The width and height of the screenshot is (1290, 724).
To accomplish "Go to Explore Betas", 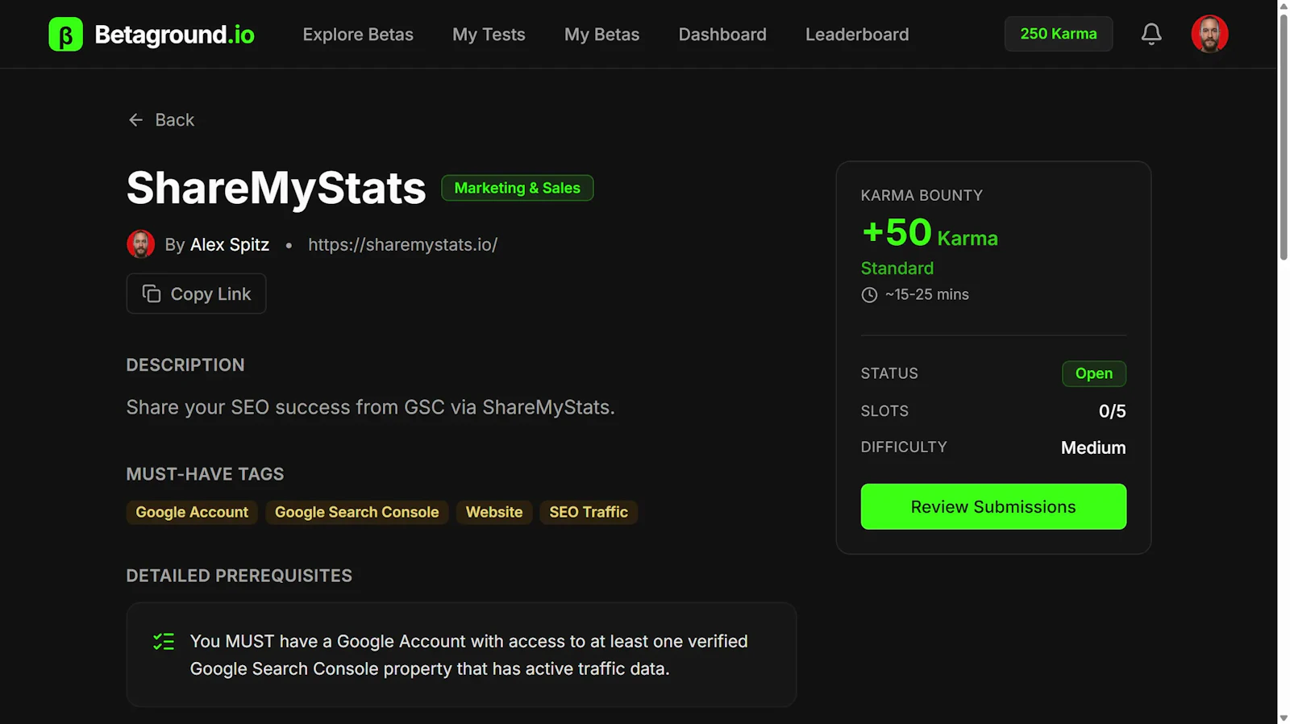I will pyautogui.click(x=358, y=35).
